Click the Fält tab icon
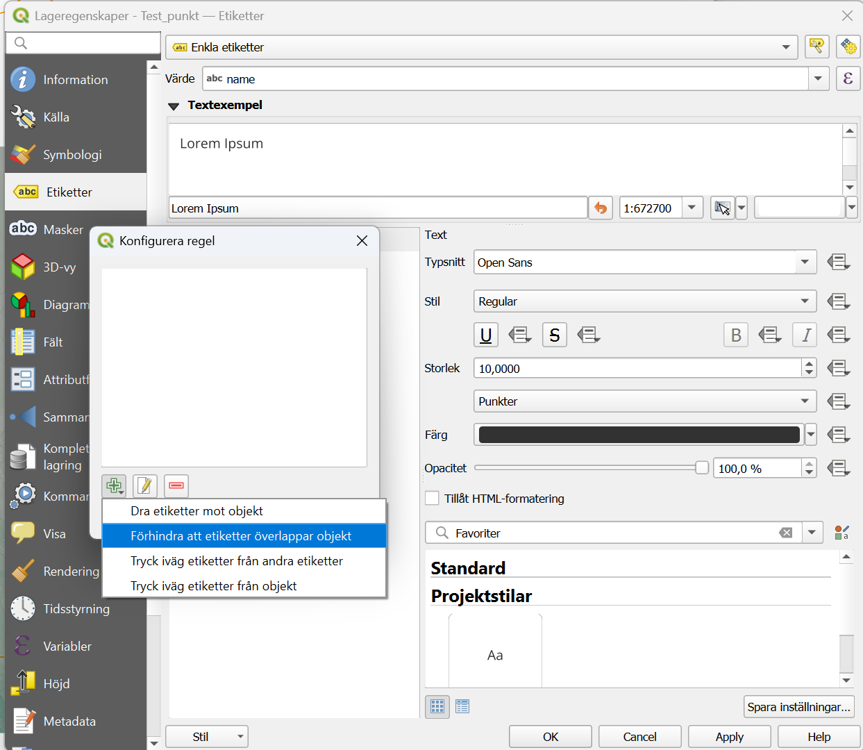The height and width of the screenshot is (750, 863). click(23, 342)
